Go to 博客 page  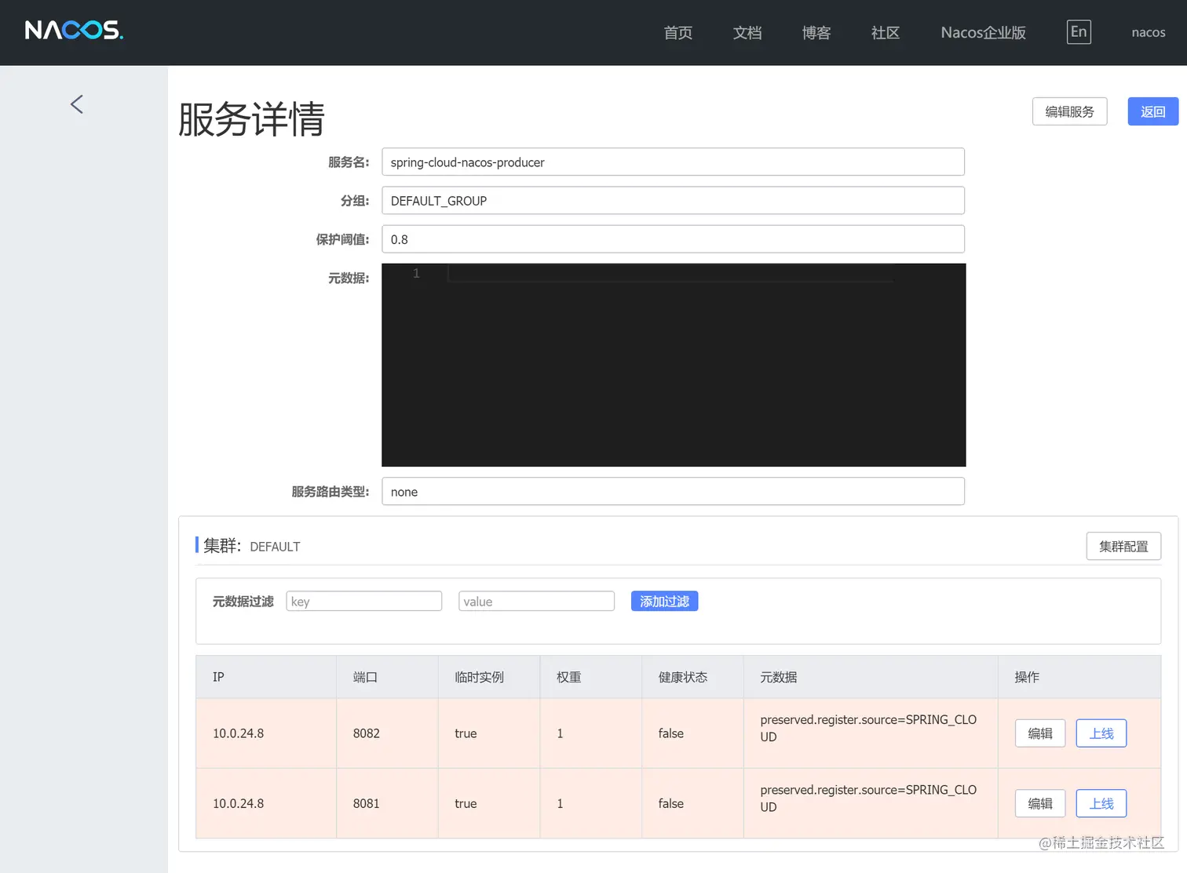(x=816, y=32)
